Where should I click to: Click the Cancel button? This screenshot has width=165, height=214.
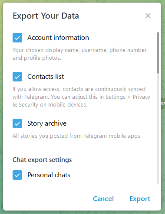click(x=103, y=199)
